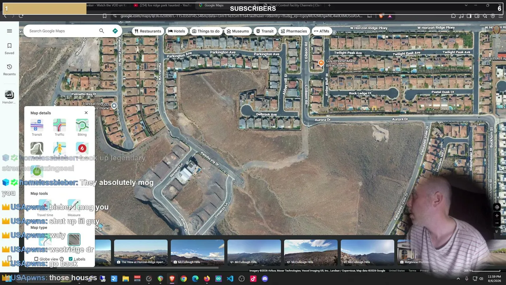Open the Privacy link
The width and height of the screenshot is (506, 285).
tap(424, 271)
